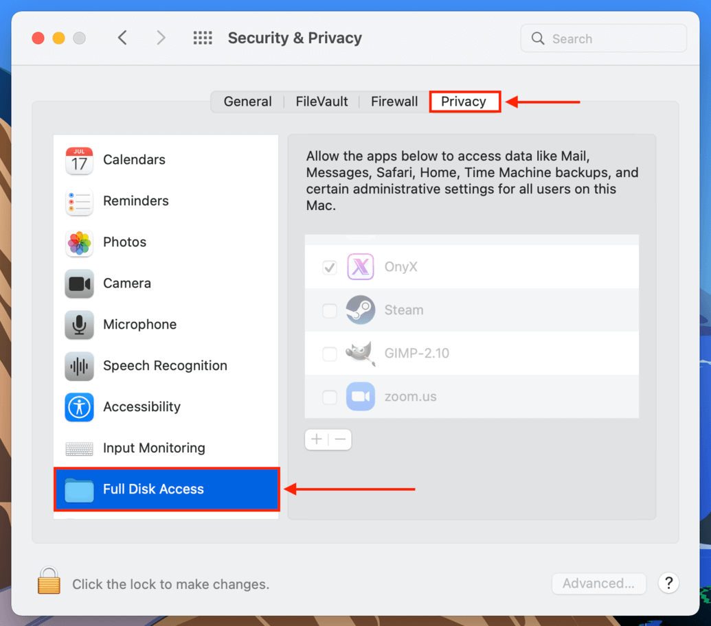Check the zoom.us checkbox

tap(330, 397)
